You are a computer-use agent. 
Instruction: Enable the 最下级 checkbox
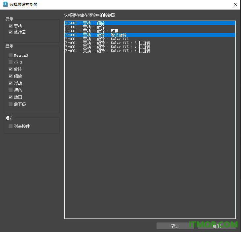tap(11, 104)
